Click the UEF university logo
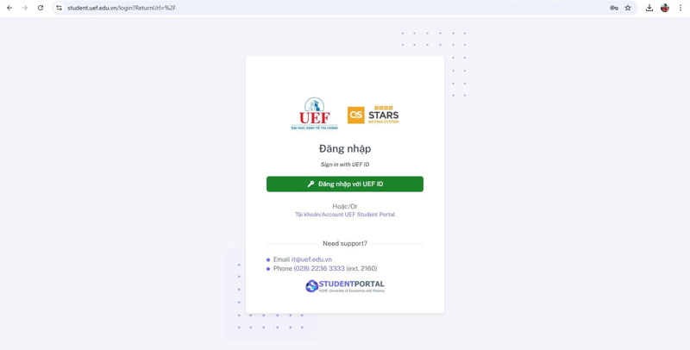The image size is (690, 350). tap(314, 114)
